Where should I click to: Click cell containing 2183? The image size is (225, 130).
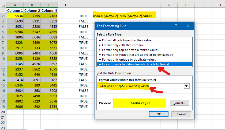tap(49, 16)
